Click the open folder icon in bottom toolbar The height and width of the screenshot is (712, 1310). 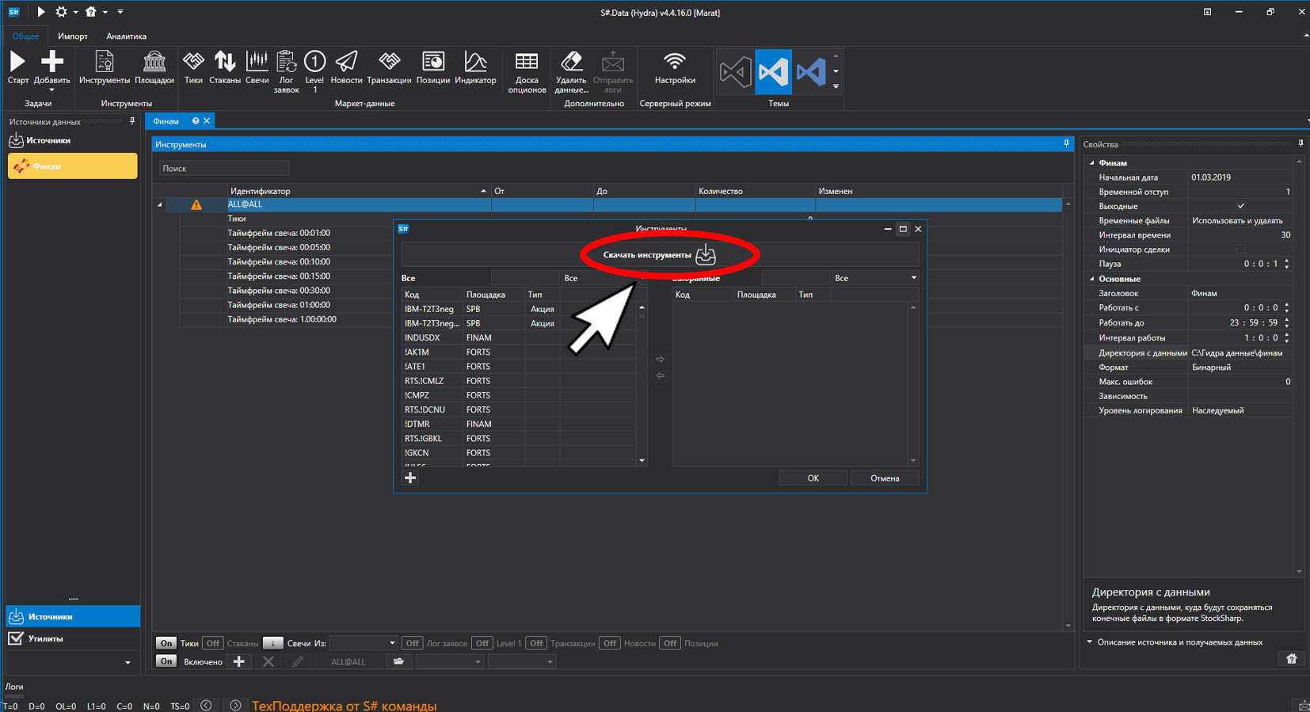point(398,661)
